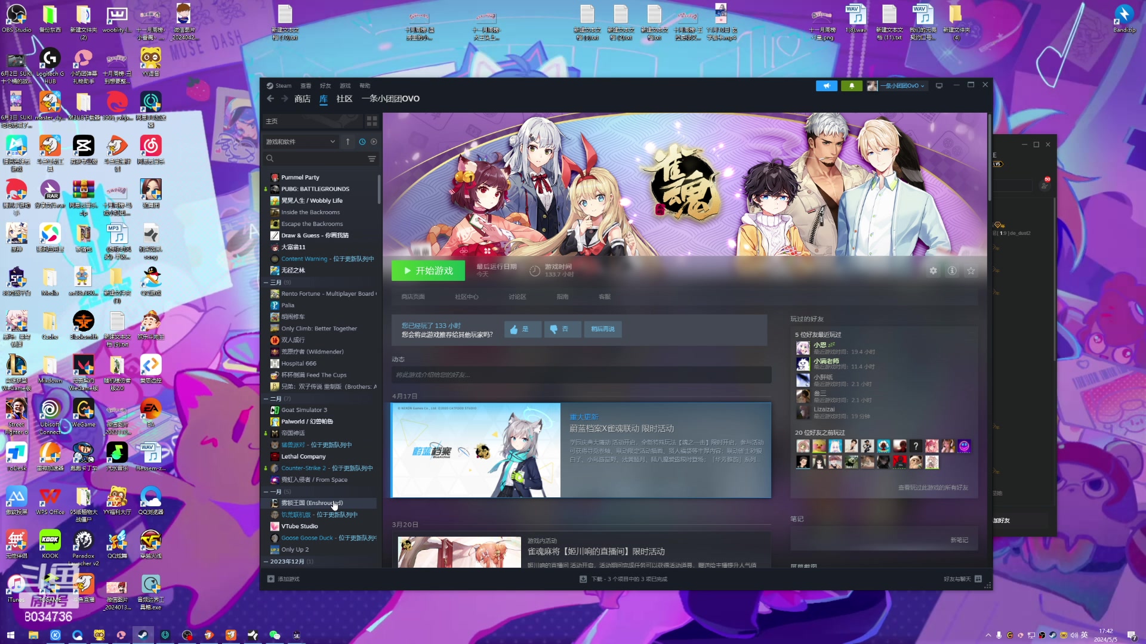Recommend the game with thumbs-up 是
The image size is (1146, 644).
[522, 329]
